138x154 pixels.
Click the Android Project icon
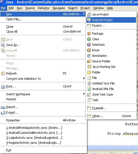click(x=89, y=20)
